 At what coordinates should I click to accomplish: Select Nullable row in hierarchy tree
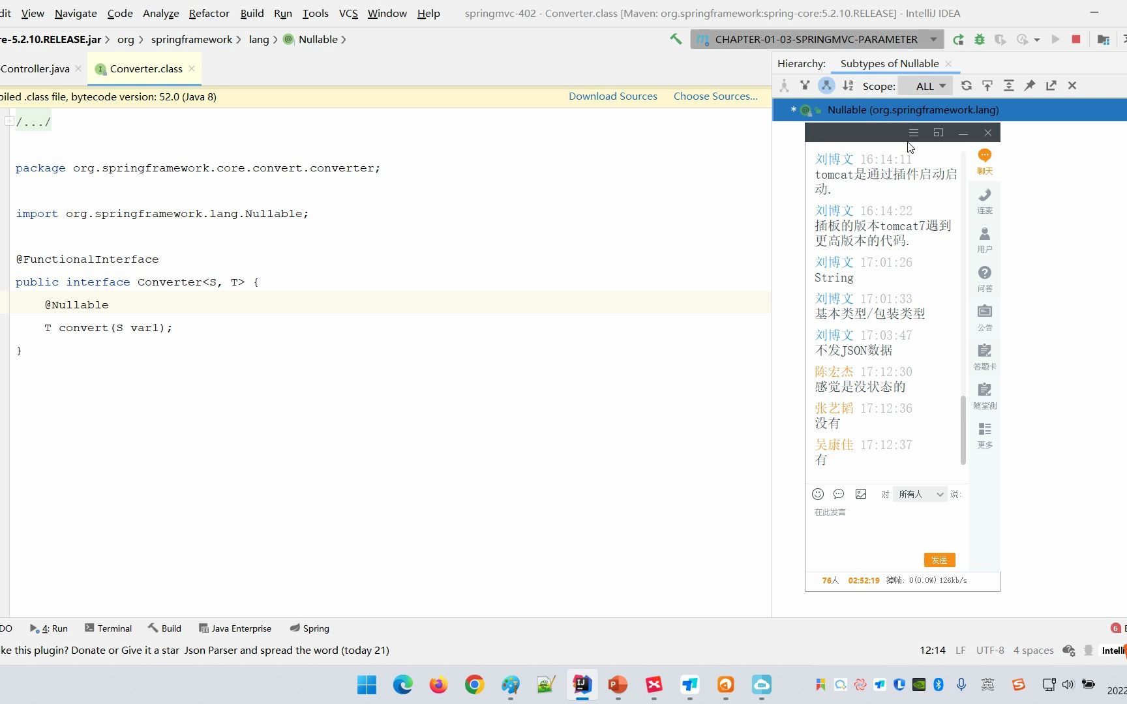point(950,110)
